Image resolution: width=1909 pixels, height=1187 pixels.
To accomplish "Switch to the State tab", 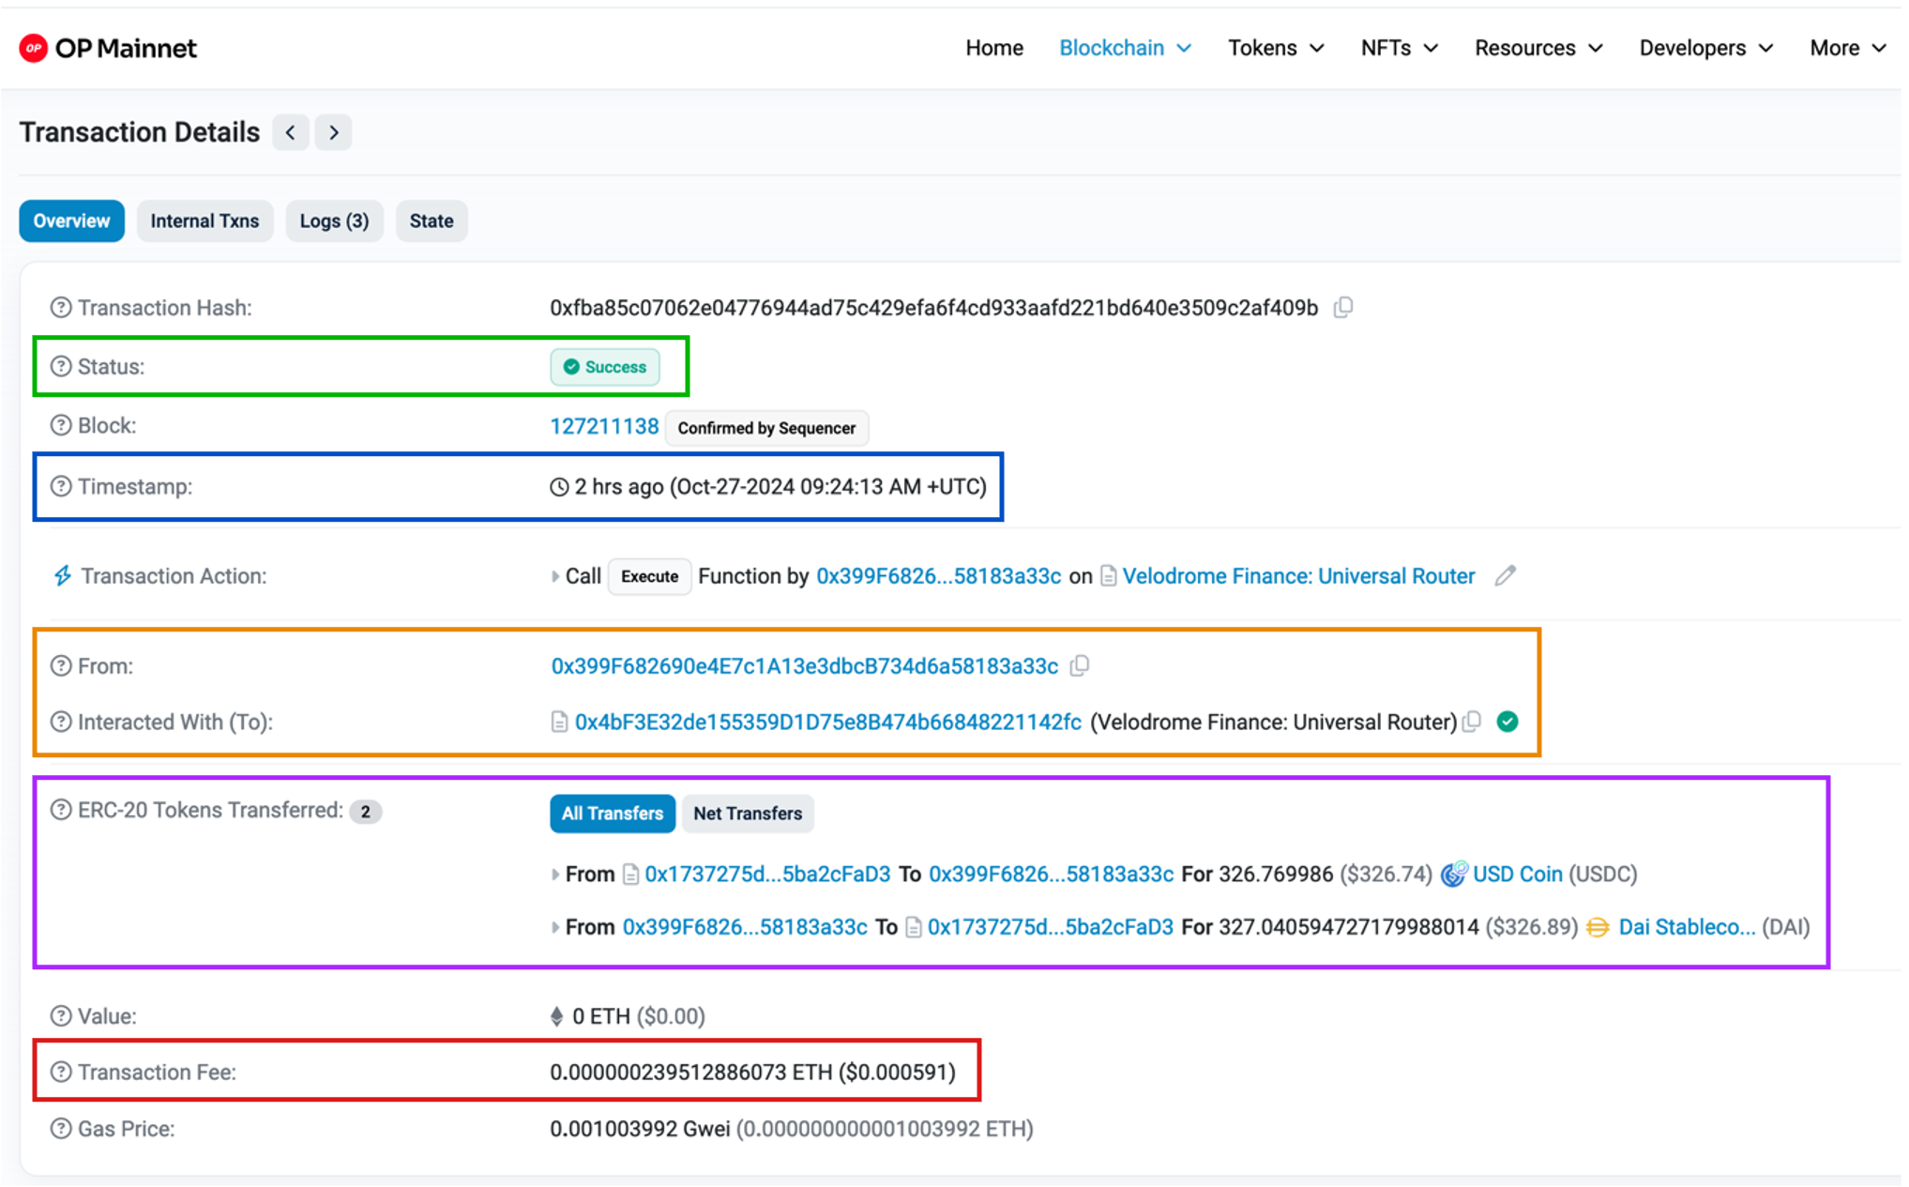I will [432, 221].
